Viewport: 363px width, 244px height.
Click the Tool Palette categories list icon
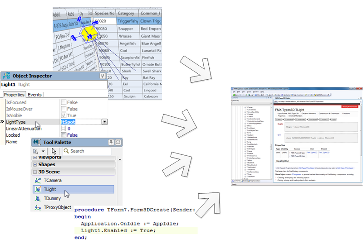pyautogui.click(x=35, y=151)
